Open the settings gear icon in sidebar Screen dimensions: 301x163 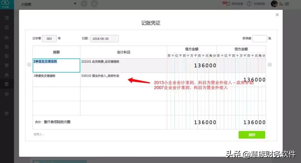[x=7, y=94]
